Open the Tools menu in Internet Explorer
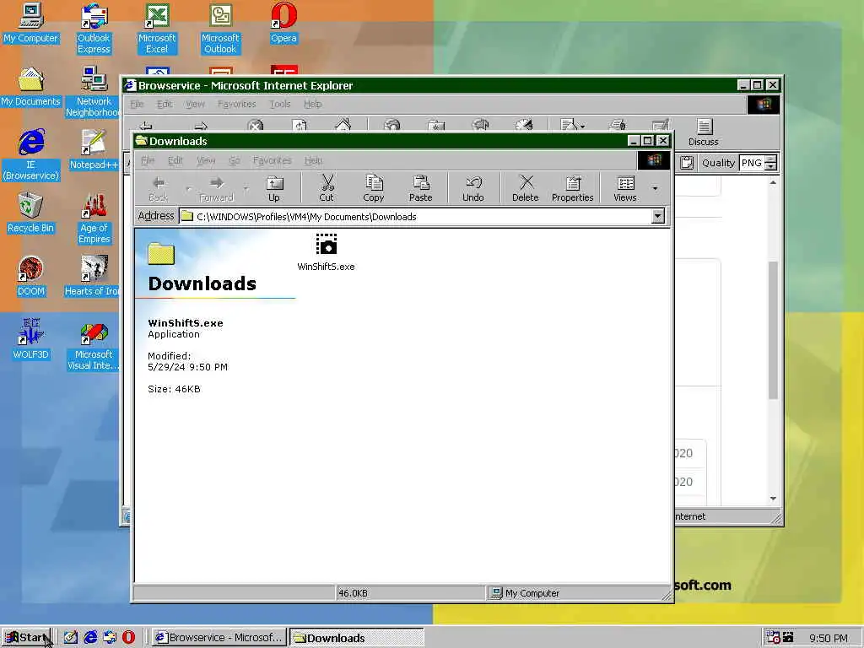Screen dimensions: 864x648 tap(280, 104)
